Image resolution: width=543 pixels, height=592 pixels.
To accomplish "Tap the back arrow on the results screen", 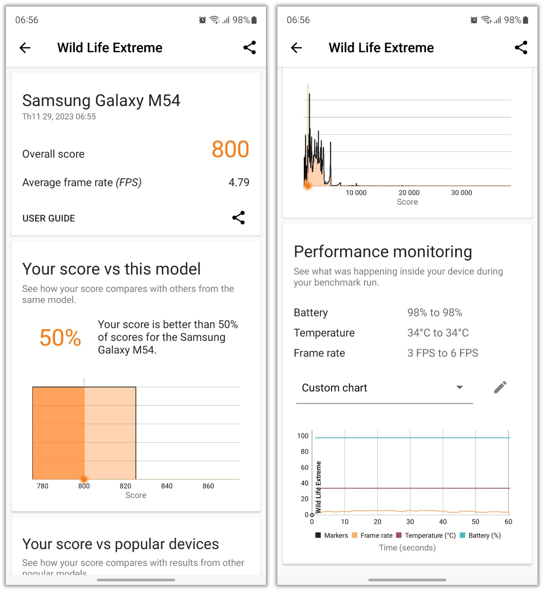I will (25, 48).
